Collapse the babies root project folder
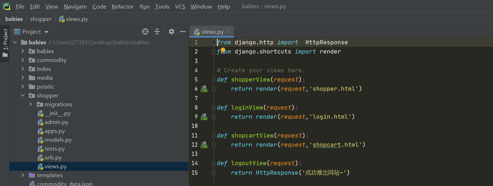Image resolution: width=493 pixels, height=186 pixels. click(15, 42)
